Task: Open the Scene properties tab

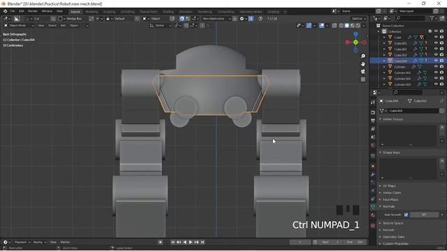Action: pos(373,137)
